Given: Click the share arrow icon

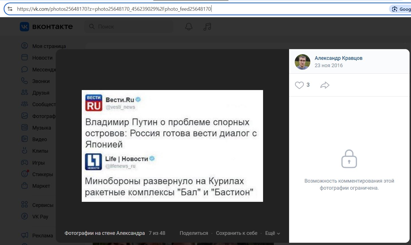Looking at the screenshot, I should 325,85.
